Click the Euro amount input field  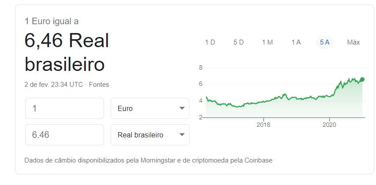coord(64,108)
